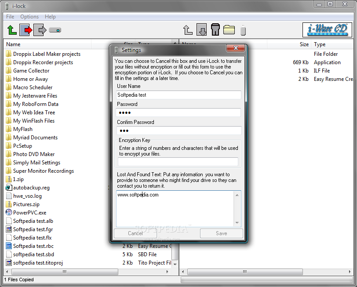The image size is (357, 287).
Task: Click the copy file icon with red arrow
Action: pyautogui.click(x=25, y=30)
